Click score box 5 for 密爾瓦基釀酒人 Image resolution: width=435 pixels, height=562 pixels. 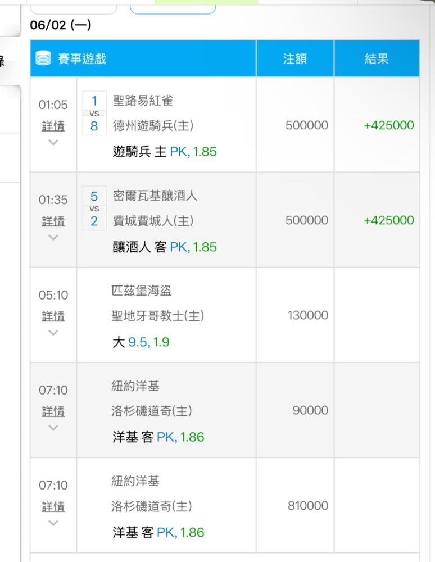click(94, 197)
